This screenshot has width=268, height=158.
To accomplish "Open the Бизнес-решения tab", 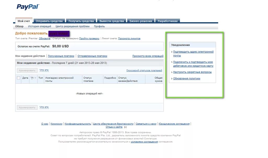I will pyautogui.click(x=141, y=21).
